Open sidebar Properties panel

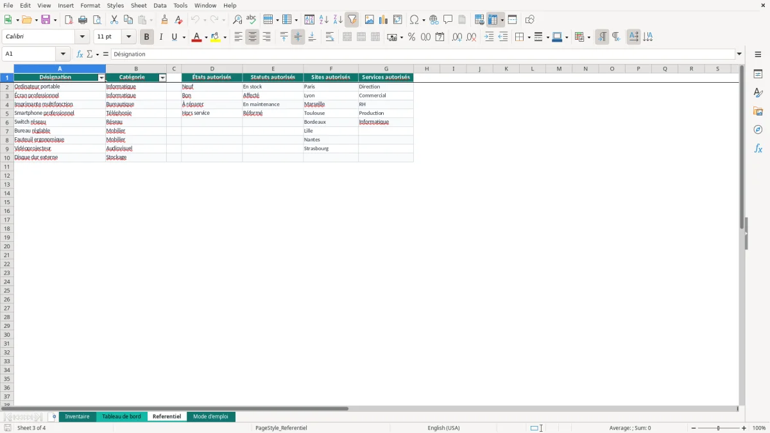(x=758, y=74)
